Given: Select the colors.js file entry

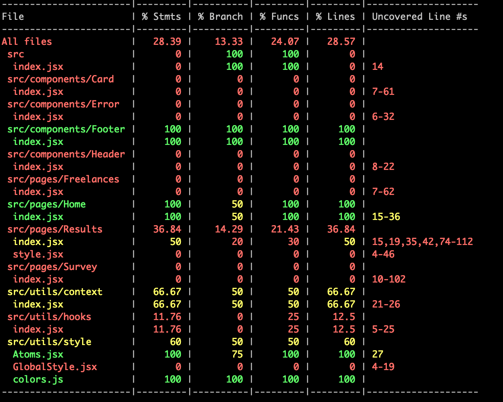Looking at the screenshot, I should click(x=38, y=379).
